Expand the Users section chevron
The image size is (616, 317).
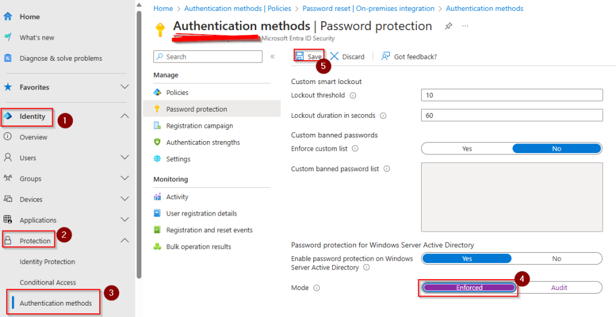tap(125, 158)
